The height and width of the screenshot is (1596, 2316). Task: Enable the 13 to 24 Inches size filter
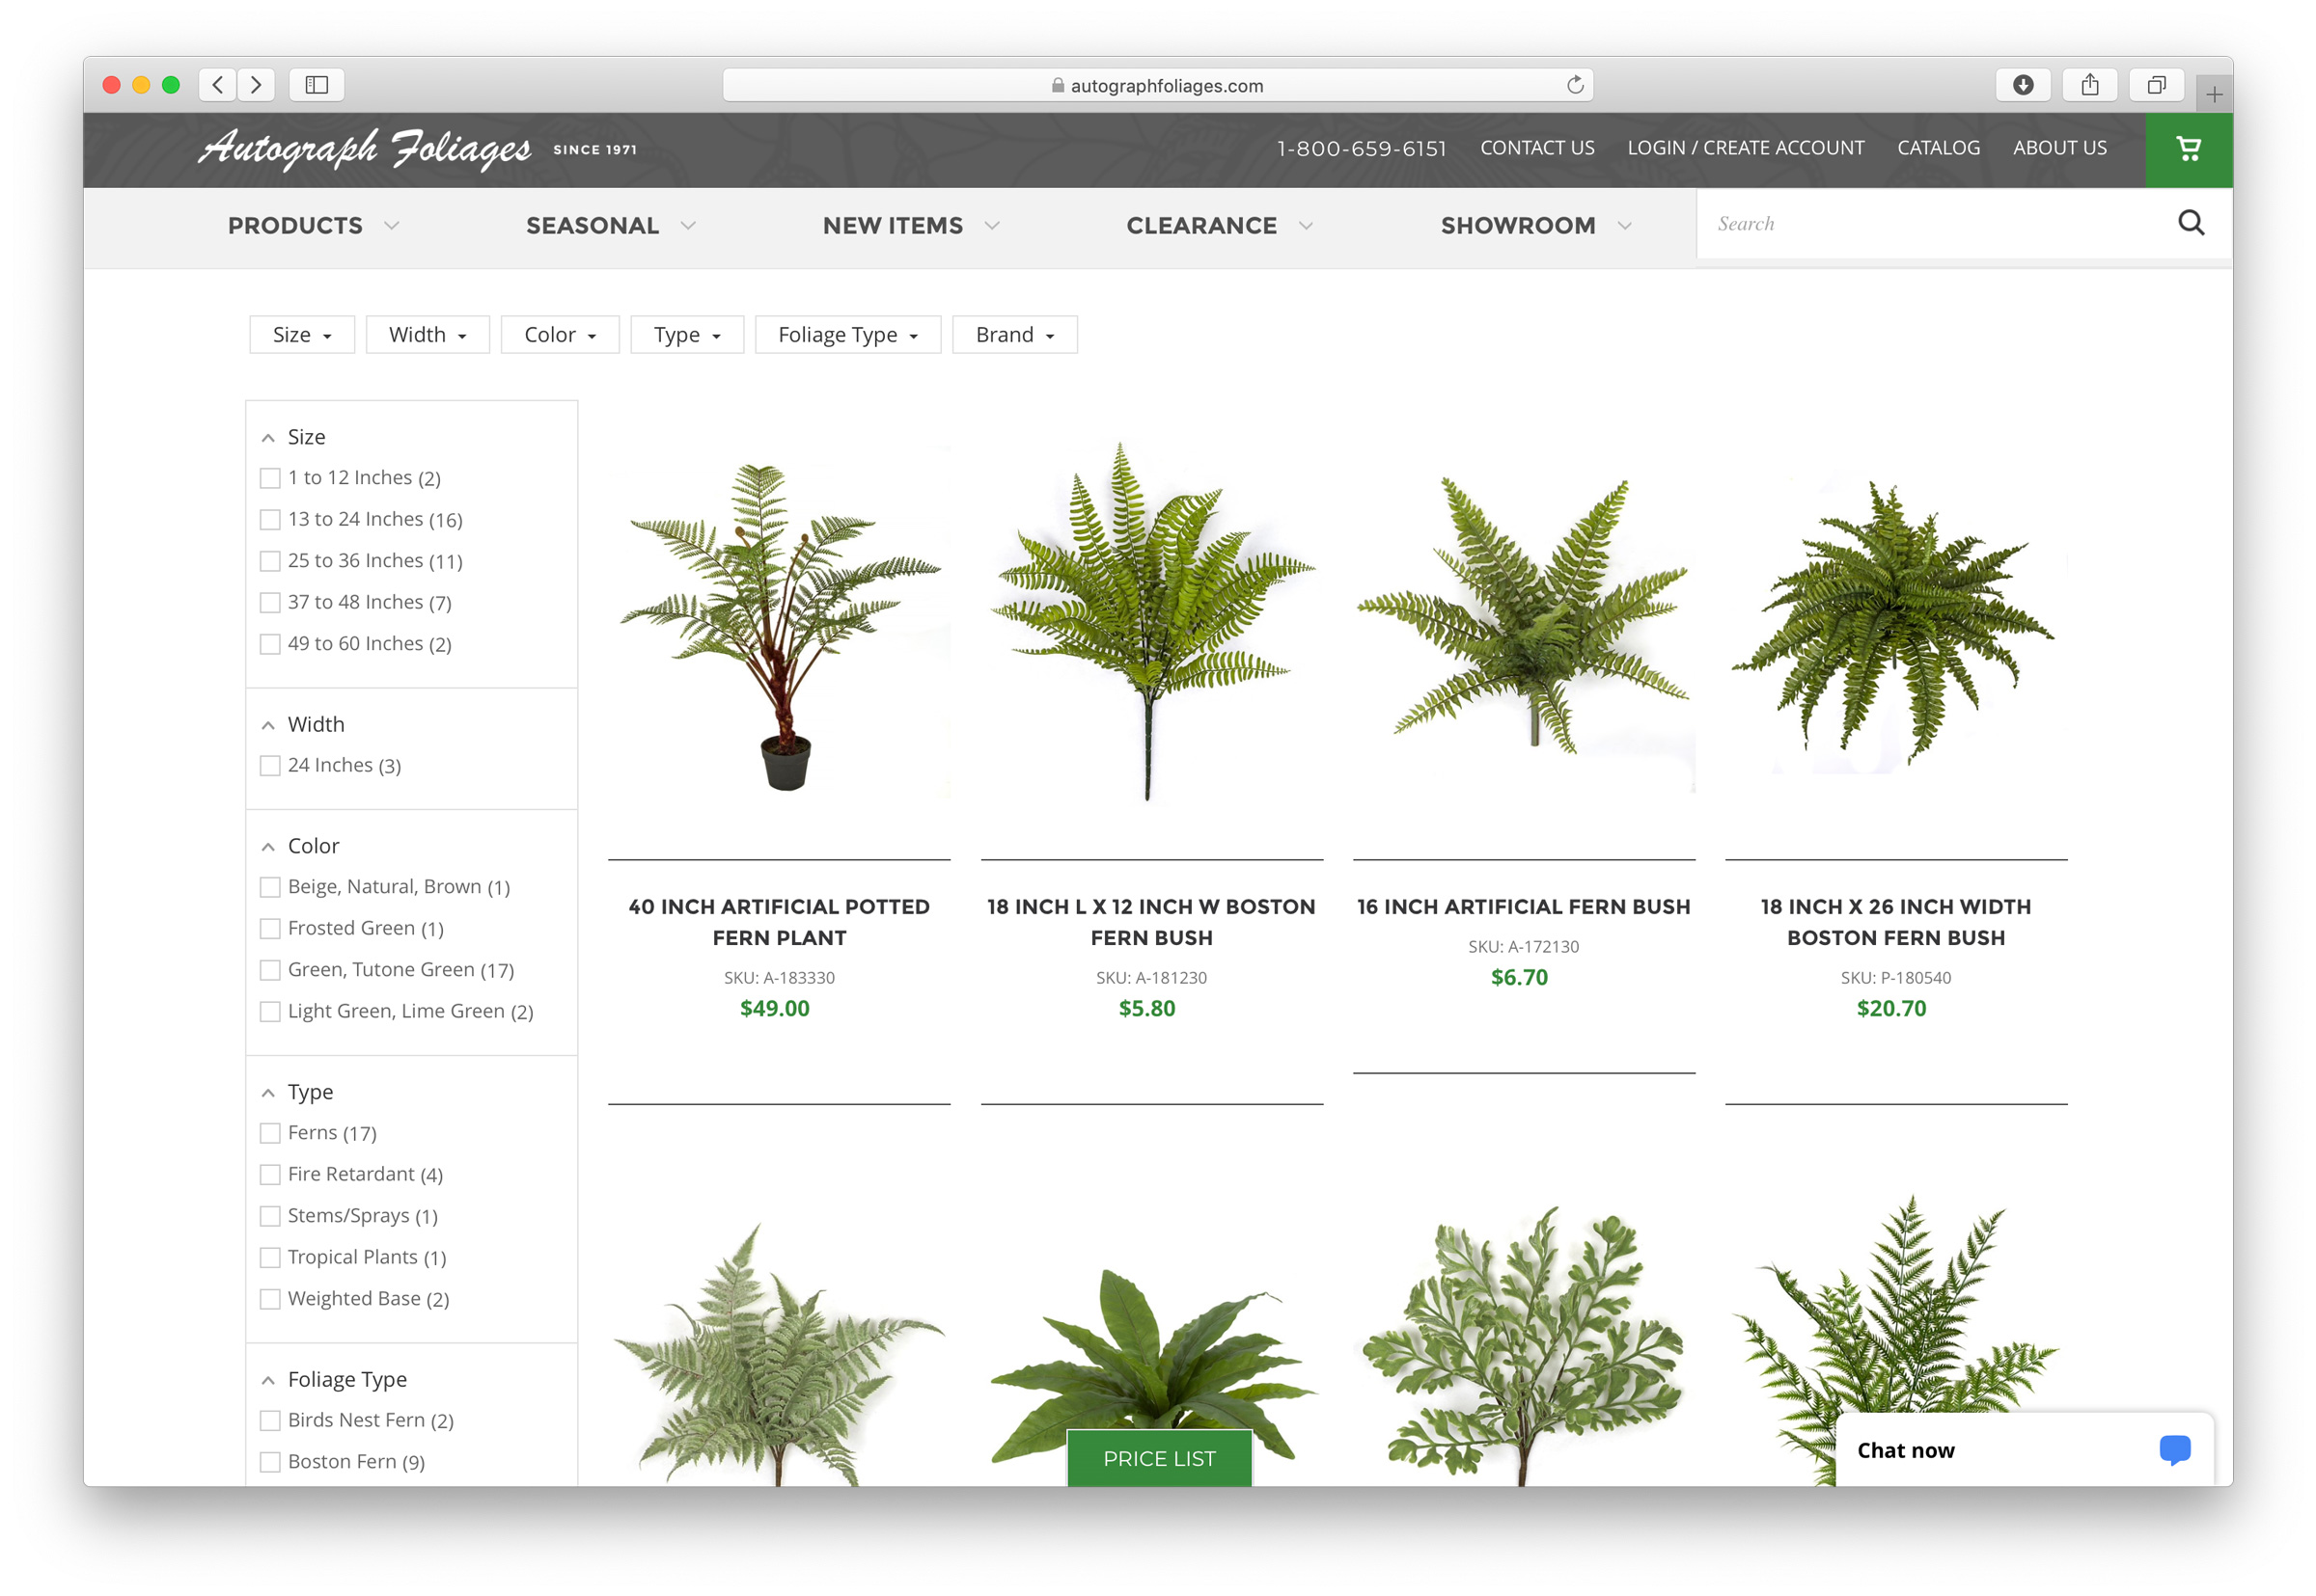click(x=269, y=519)
